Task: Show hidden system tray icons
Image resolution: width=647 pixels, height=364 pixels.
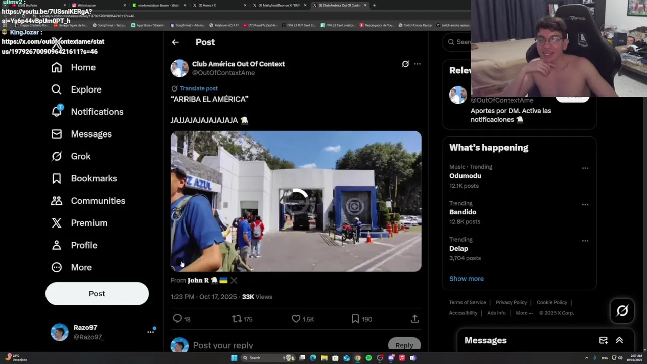Action: [x=586, y=358]
